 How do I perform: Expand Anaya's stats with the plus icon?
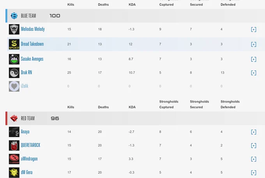pos(254,132)
